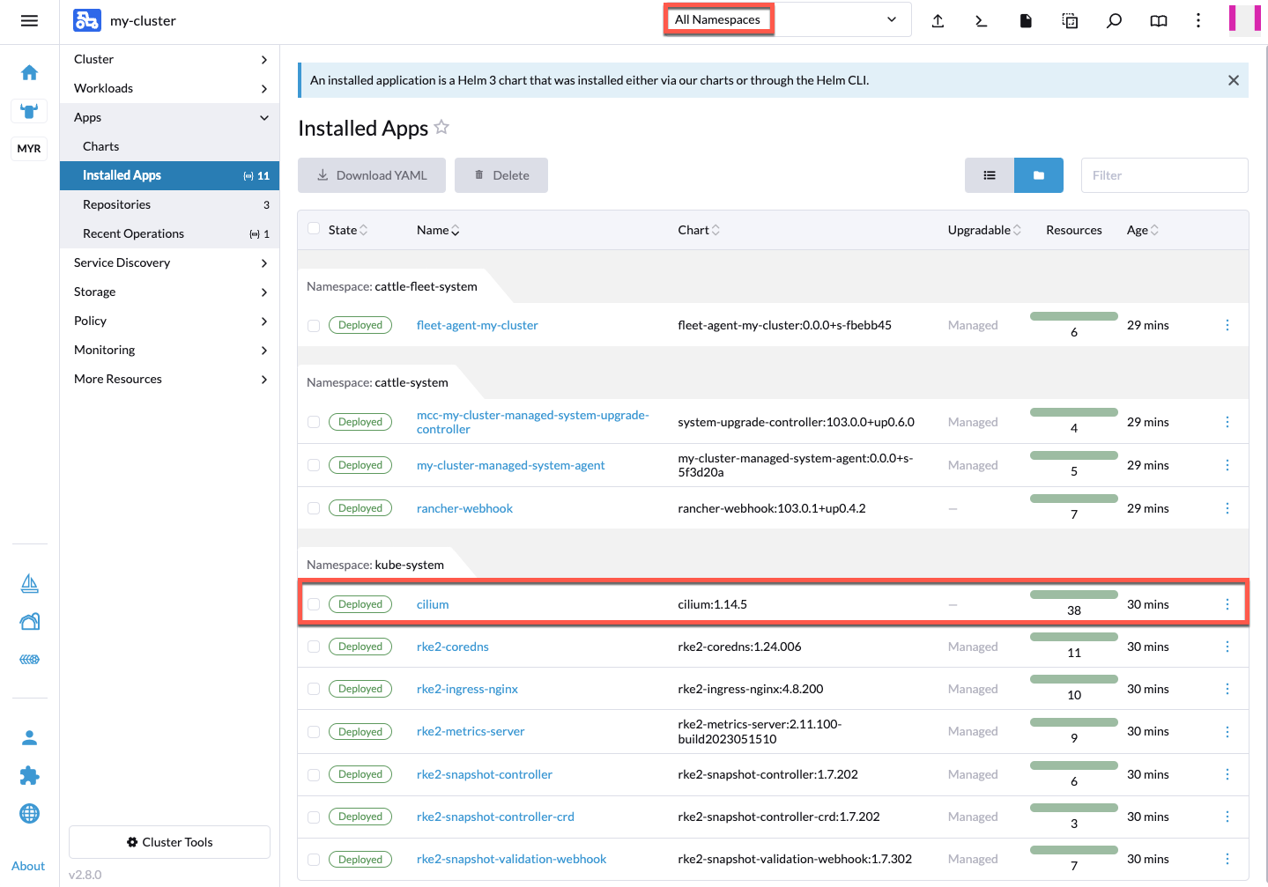1268x887 pixels.
Task: Open the Cluster Tools button
Action: coord(169,842)
